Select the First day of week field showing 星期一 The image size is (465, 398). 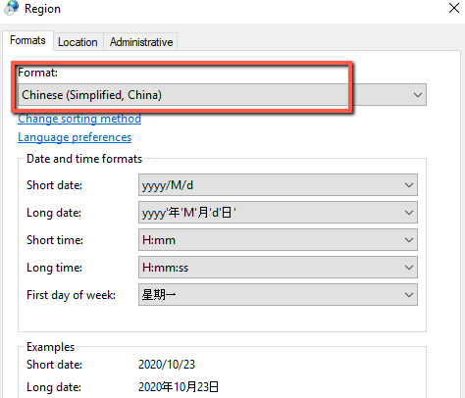[x=278, y=295]
